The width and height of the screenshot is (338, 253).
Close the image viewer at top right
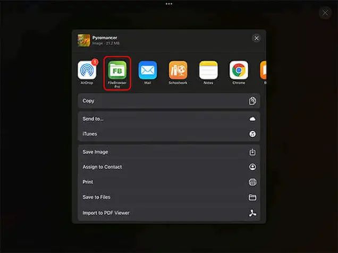[325, 13]
